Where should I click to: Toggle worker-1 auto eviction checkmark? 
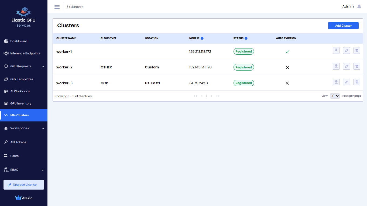pyautogui.click(x=287, y=51)
